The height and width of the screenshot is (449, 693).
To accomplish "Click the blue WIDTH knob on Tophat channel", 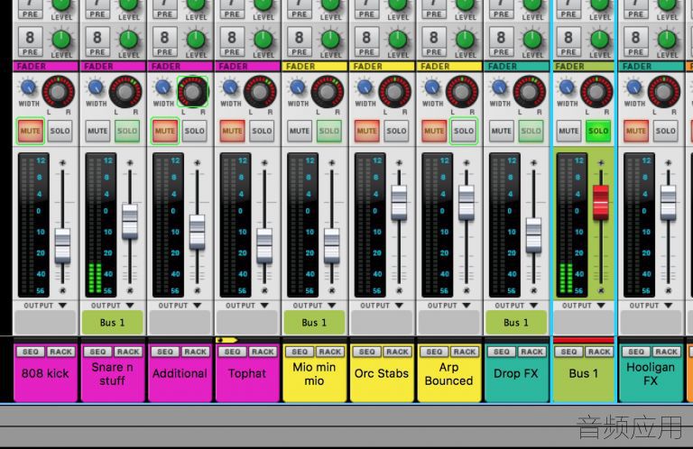I will (x=230, y=87).
